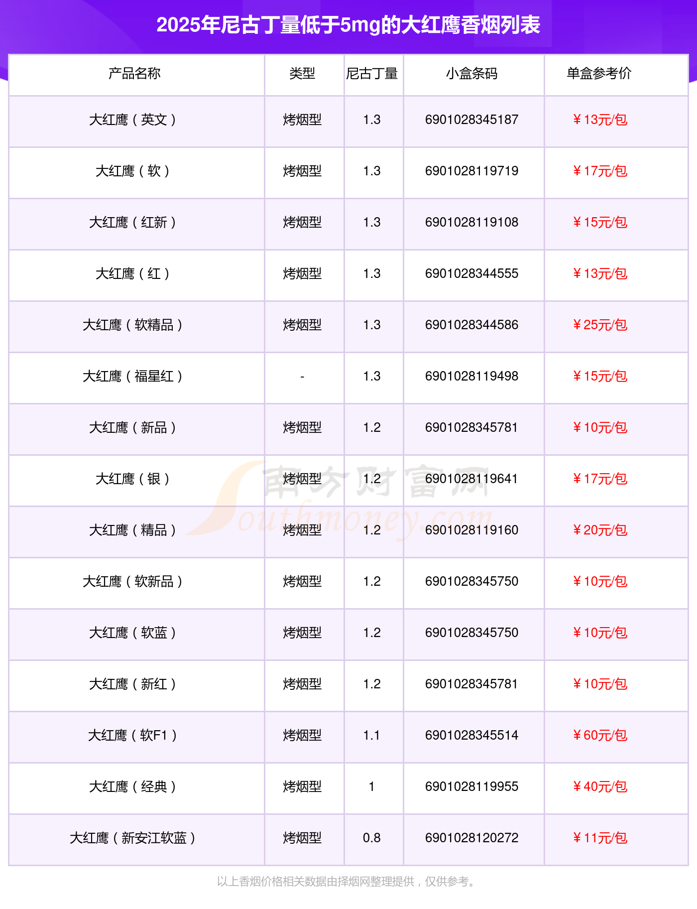The width and height of the screenshot is (697, 909).
Task: Select the 大红鹰（福星红） row name
Action: coord(132,377)
